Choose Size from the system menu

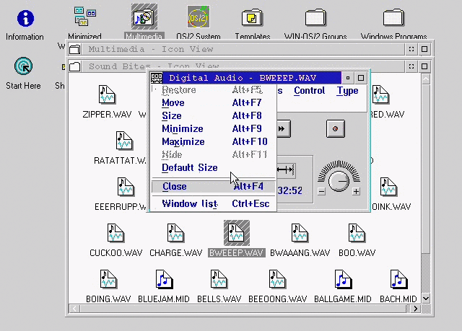[214, 115]
